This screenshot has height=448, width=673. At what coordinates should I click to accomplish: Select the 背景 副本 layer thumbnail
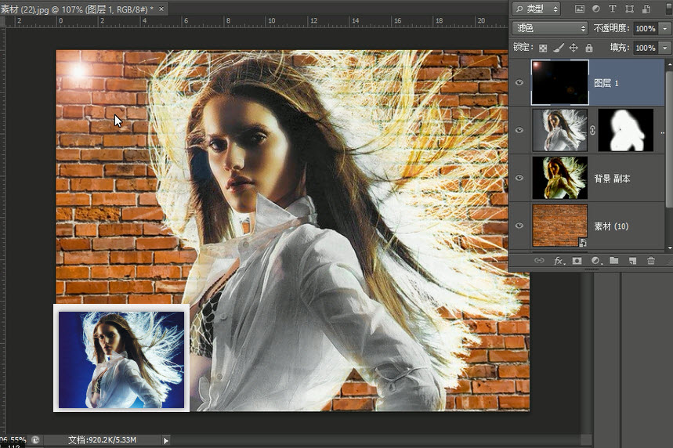point(559,178)
